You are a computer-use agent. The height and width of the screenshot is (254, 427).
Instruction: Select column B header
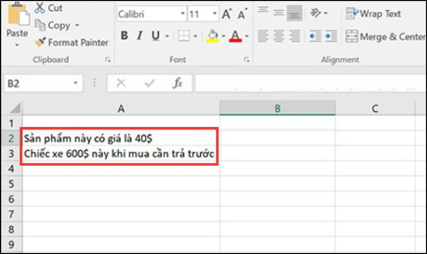277,108
